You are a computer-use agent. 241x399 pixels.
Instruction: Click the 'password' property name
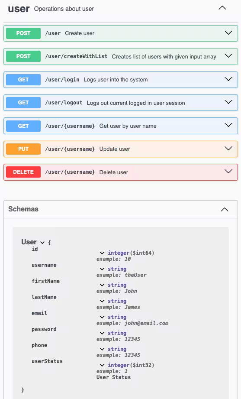[x=44, y=329]
